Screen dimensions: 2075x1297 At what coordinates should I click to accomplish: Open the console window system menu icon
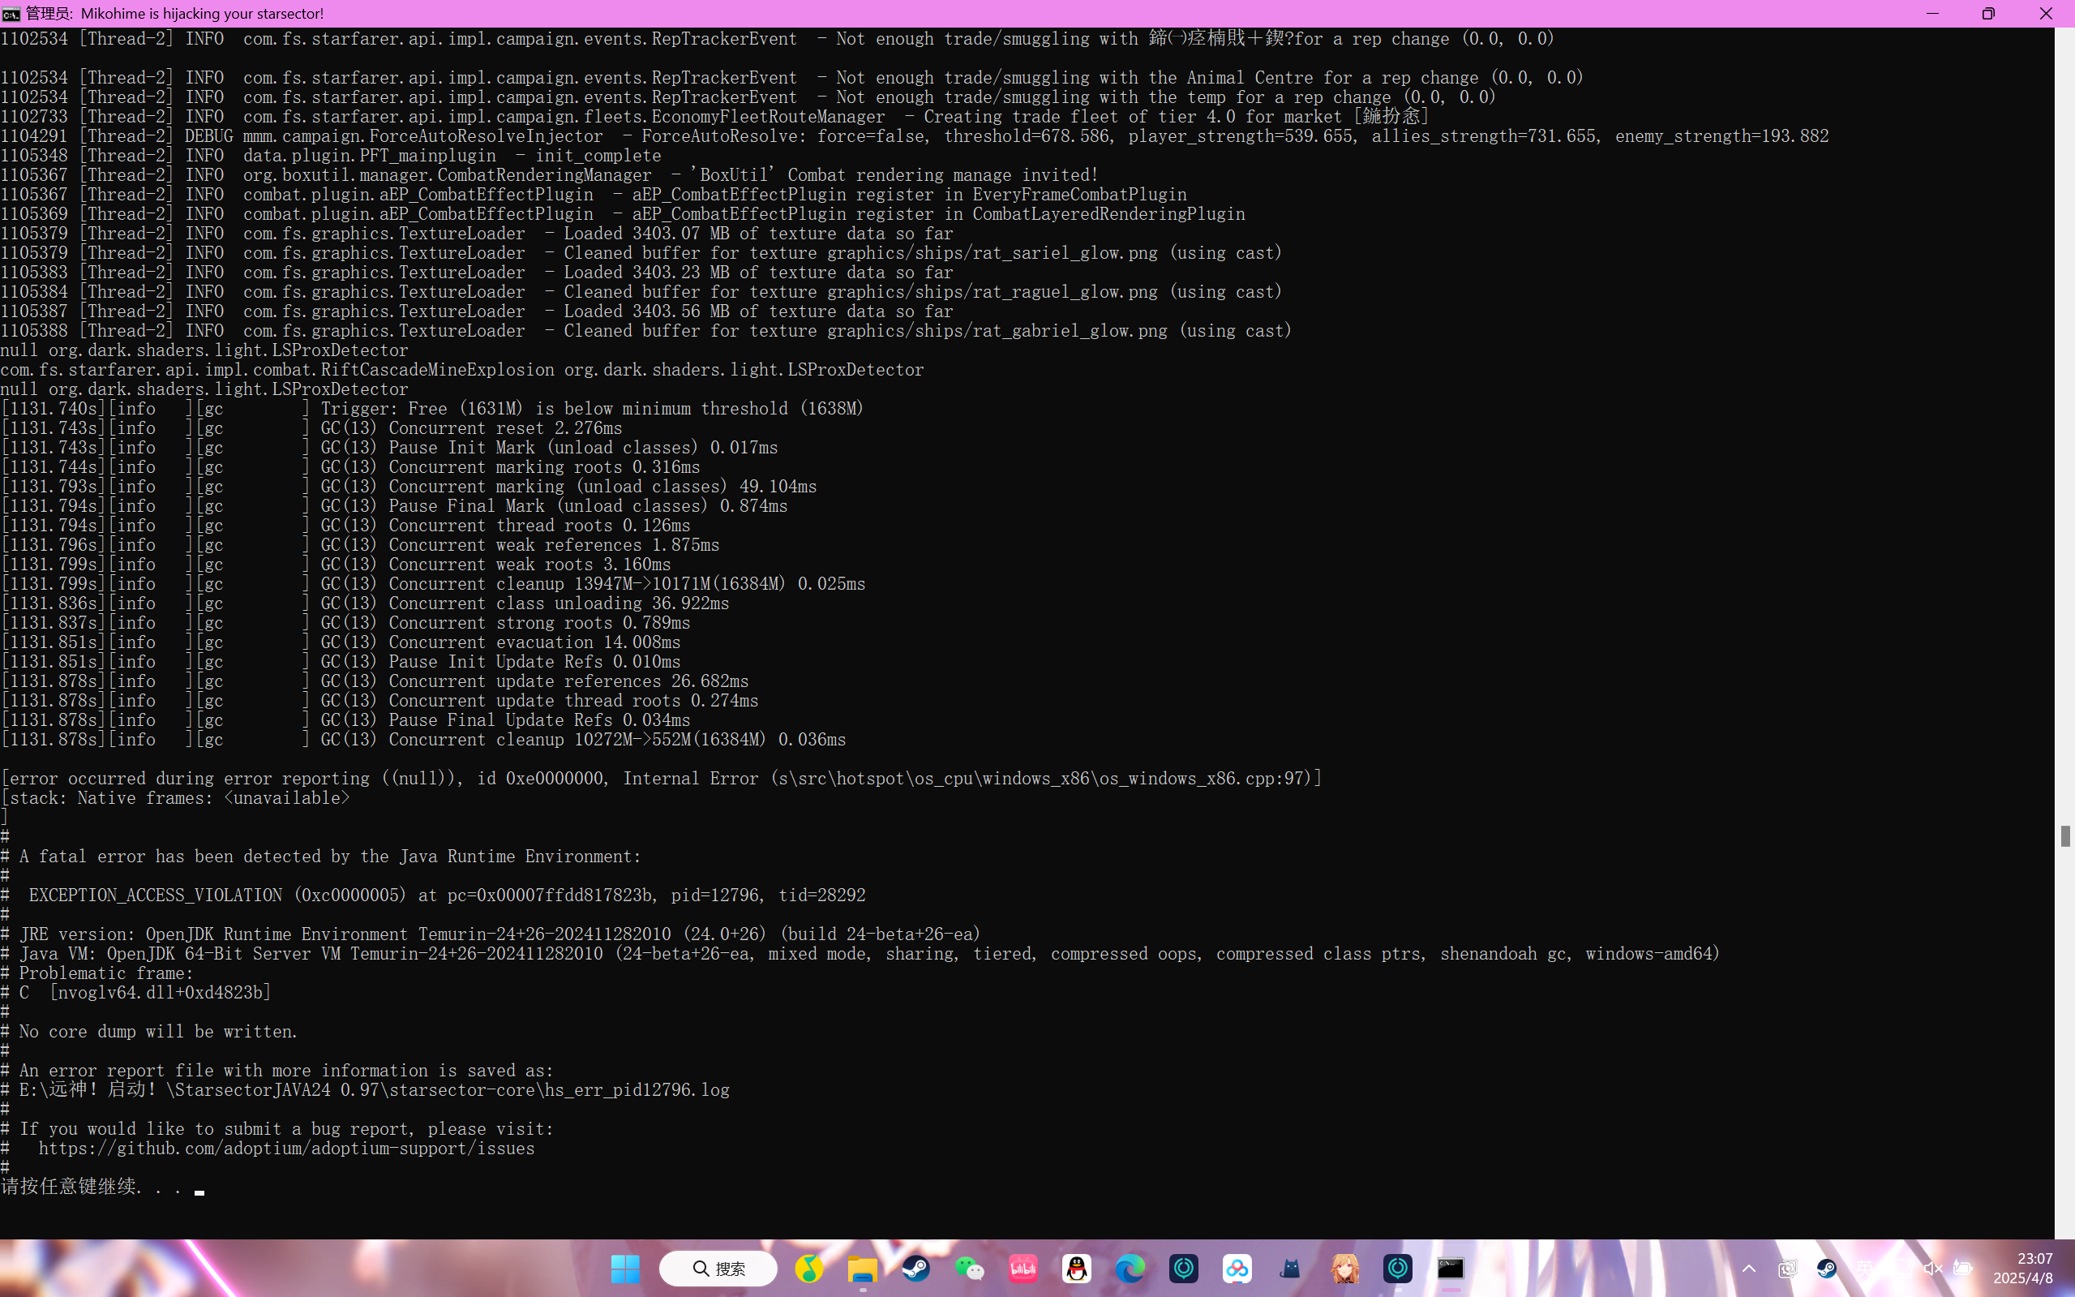point(11,14)
